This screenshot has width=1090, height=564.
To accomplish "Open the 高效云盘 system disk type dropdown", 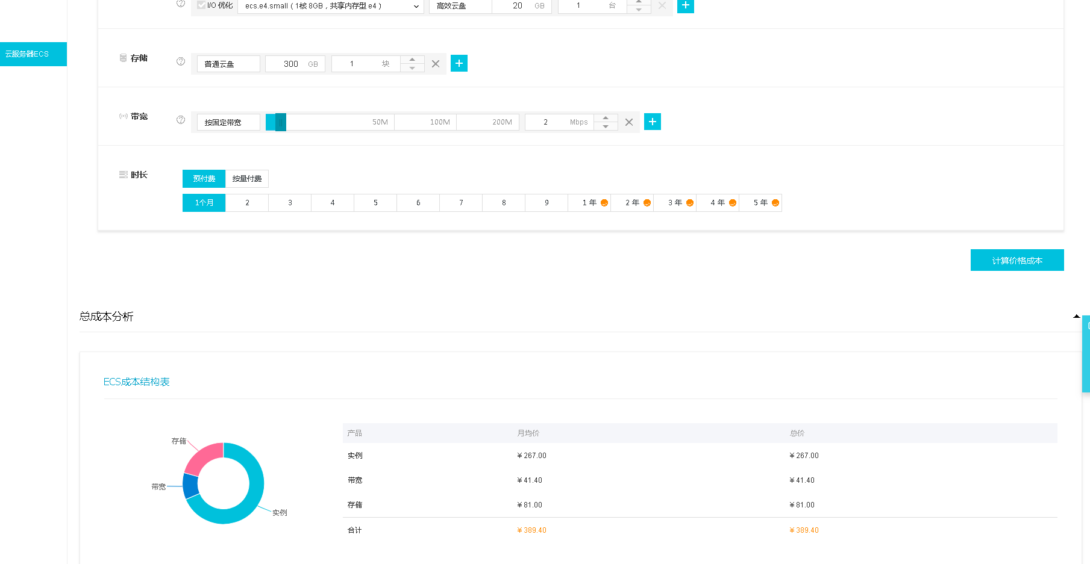I will click(460, 6).
